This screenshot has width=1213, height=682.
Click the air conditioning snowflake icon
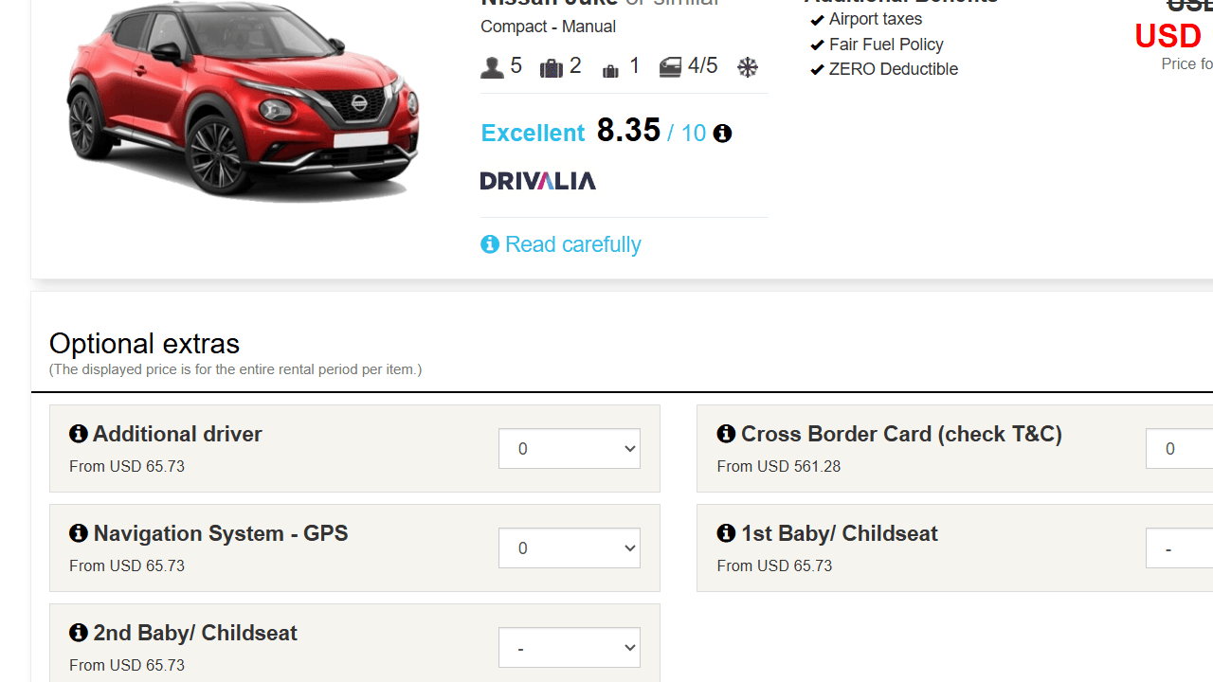pos(748,67)
